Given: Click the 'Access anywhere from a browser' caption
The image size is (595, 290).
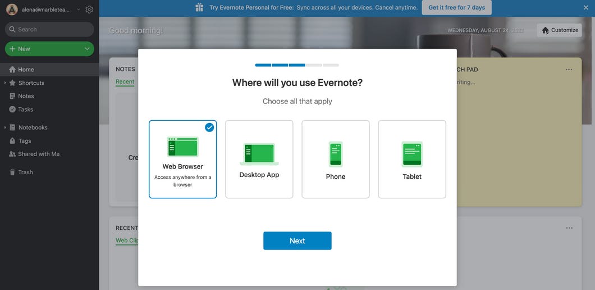Looking at the screenshot, I should (x=183, y=181).
